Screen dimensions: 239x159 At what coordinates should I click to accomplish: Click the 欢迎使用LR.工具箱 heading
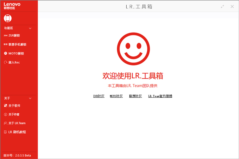tap(133, 76)
